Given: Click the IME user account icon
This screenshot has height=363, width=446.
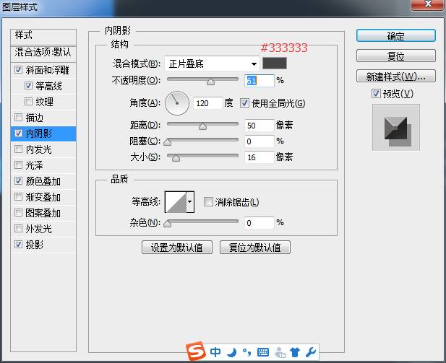Looking at the screenshot, I should pyautogui.click(x=279, y=352).
